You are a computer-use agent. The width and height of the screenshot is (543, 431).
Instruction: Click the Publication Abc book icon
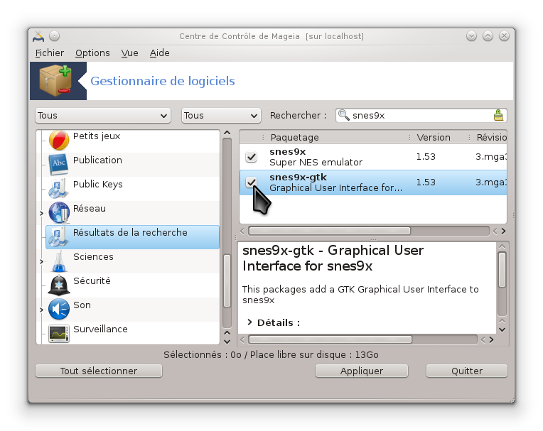click(58, 165)
